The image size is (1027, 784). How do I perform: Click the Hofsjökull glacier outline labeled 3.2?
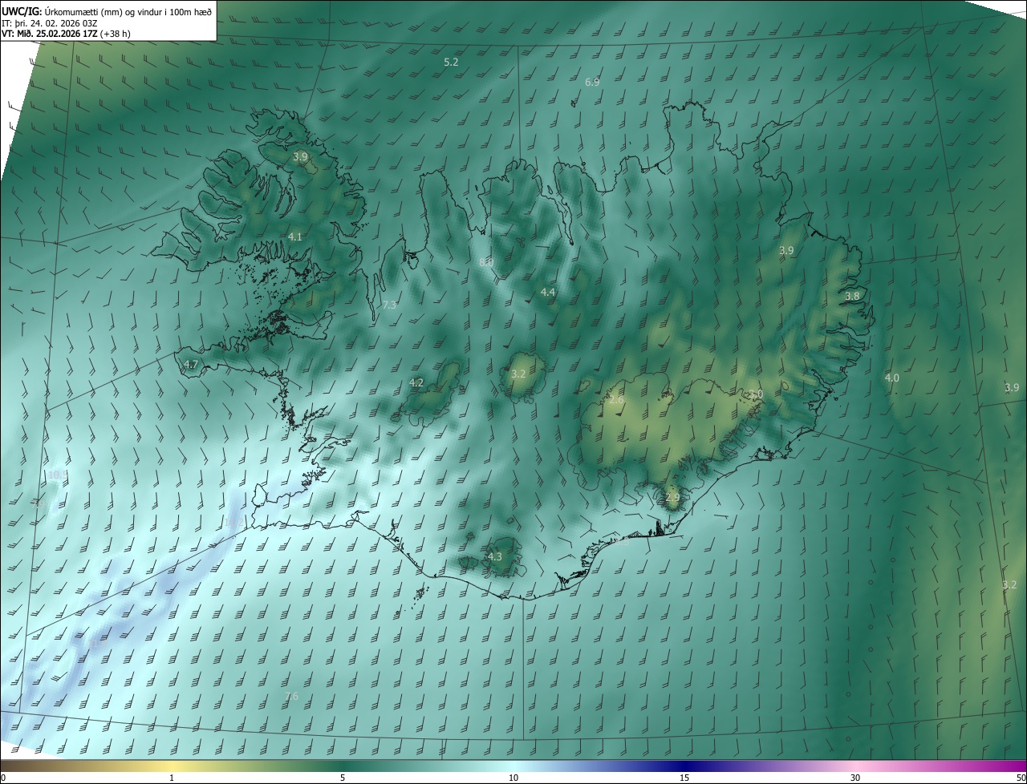click(x=523, y=375)
